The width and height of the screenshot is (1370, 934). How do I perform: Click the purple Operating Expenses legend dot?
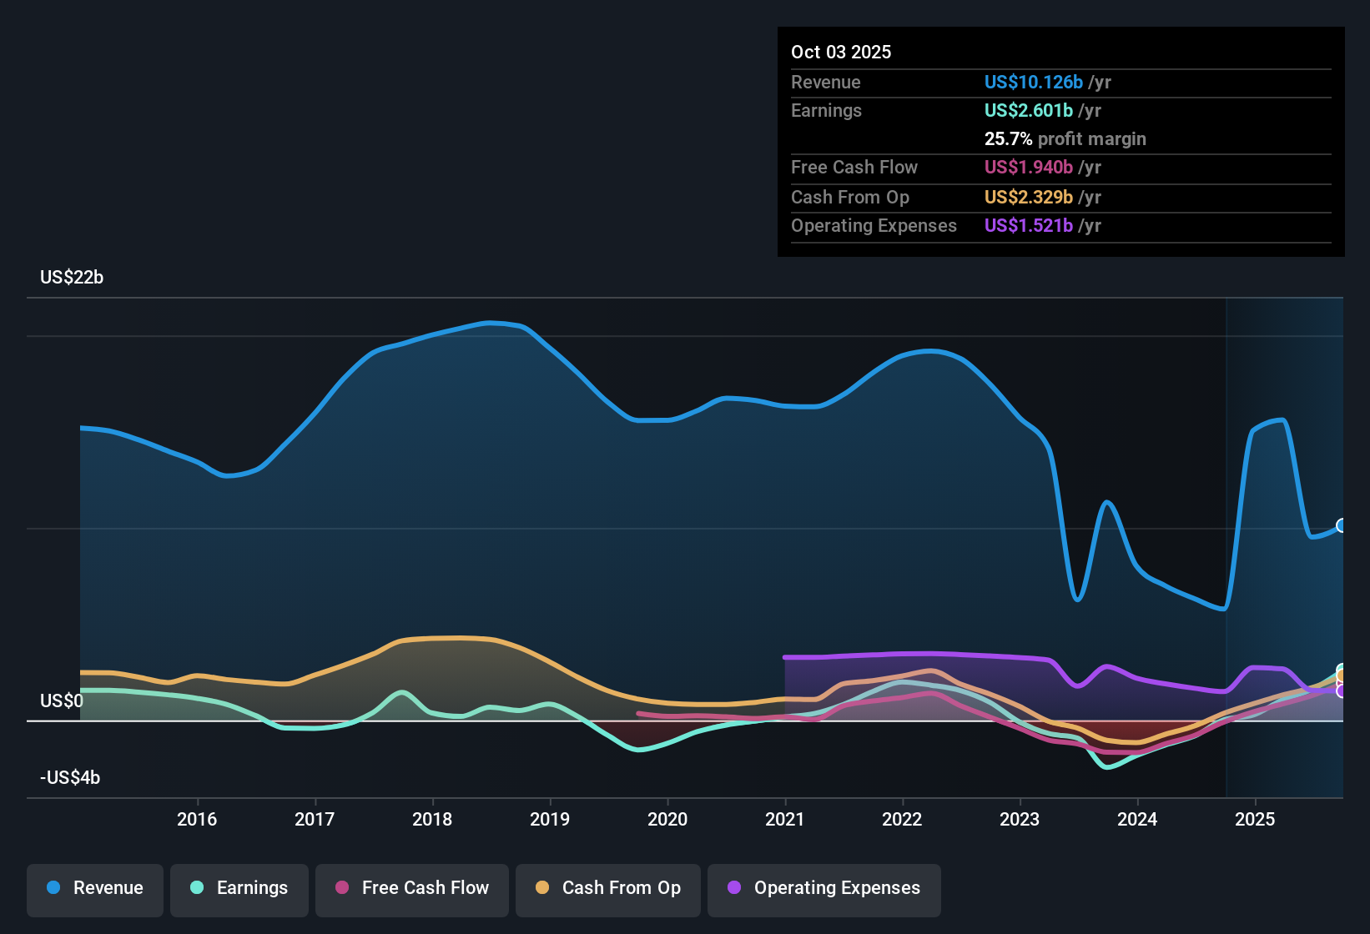[734, 888]
